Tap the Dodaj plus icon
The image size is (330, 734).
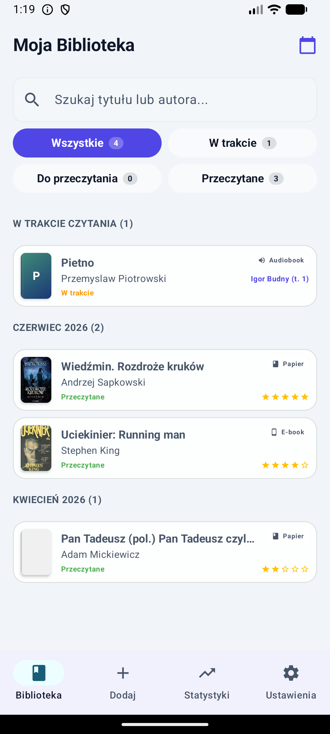pos(123,673)
